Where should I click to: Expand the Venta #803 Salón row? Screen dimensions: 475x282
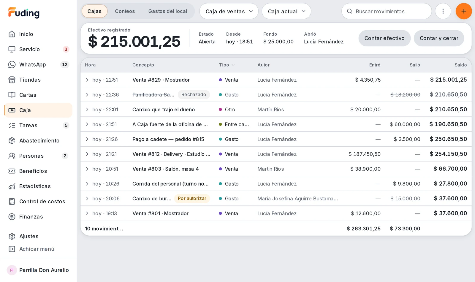[x=87, y=169]
